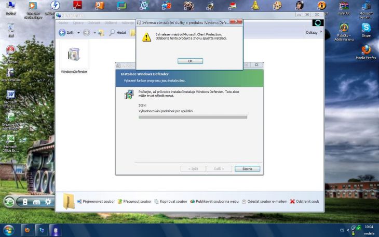379x237 pixels.
Task: Open the paint palette desktop icon
Action: click(277, 5)
